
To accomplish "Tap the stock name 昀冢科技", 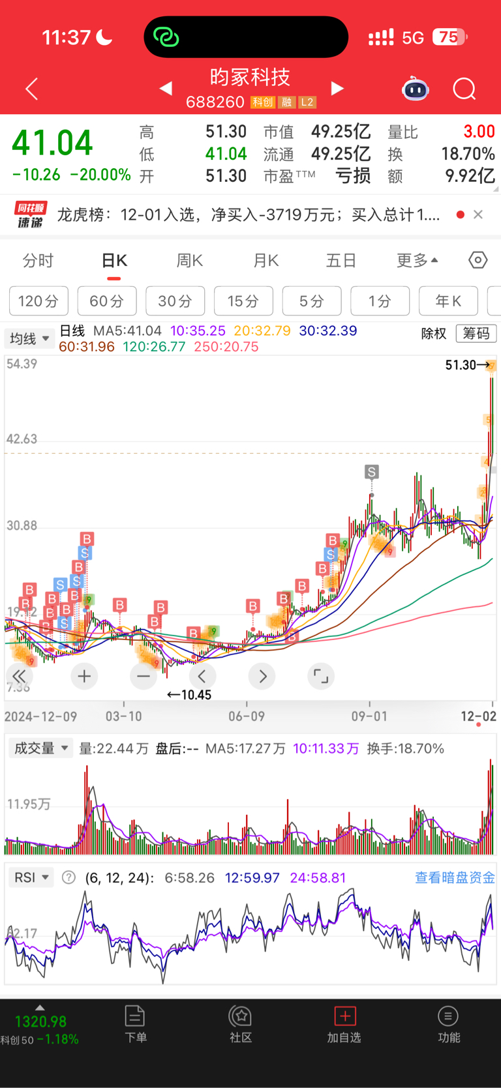I will coord(250,77).
